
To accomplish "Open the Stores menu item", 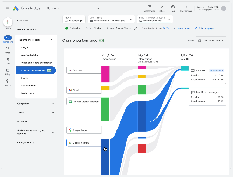I will [24, 78].
